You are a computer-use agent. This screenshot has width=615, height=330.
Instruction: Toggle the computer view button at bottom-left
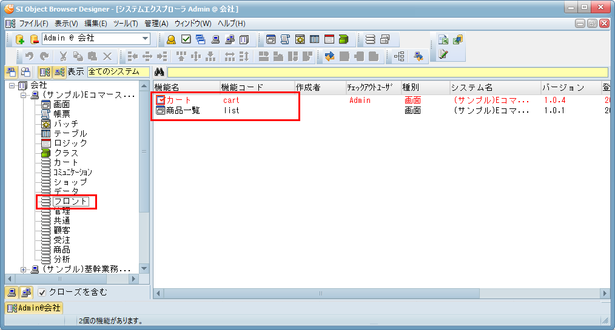point(12,292)
